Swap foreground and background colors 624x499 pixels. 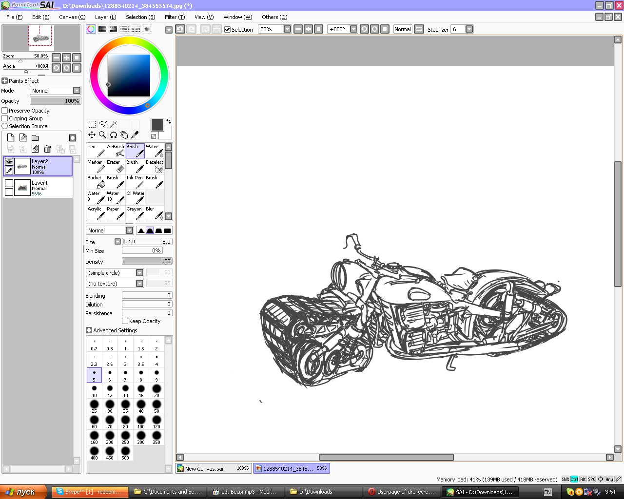click(168, 121)
